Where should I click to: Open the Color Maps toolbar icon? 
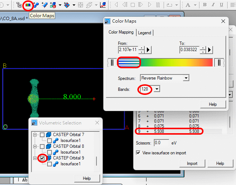coord(27,5)
